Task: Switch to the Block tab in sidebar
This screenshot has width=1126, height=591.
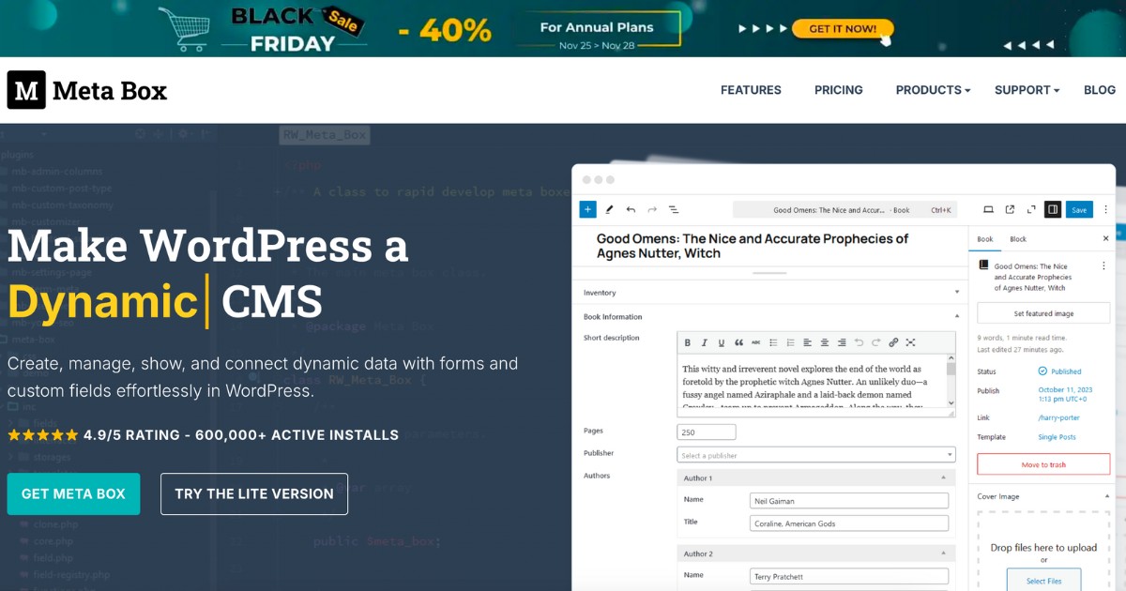Action: click(1018, 239)
